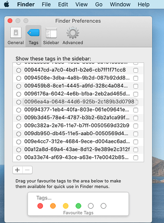Open the Edit menu
The width and height of the screenshot is (164, 223).
pyautogui.click(x=63, y=4)
